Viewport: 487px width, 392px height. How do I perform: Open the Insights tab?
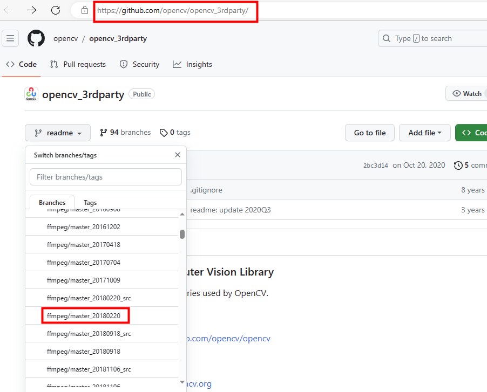(193, 64)
